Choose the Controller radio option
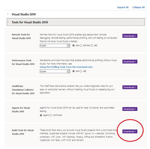The height and width of the screenshot is (149, 150). pyautogui.click(x=51, y=115)
